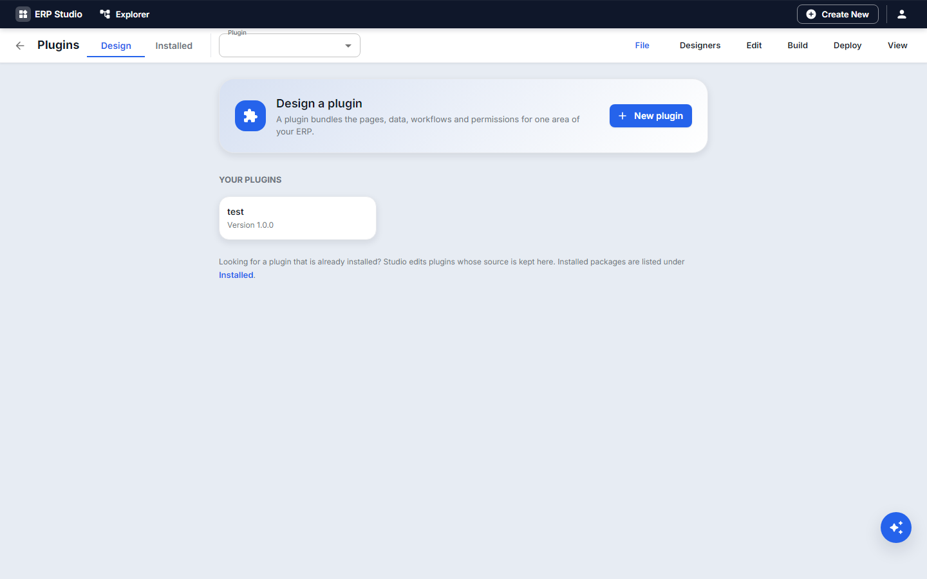The width and height of the screenshot is (927, 579).
Task: Click the Version 1.0.0 text
Action: [250, 225]
